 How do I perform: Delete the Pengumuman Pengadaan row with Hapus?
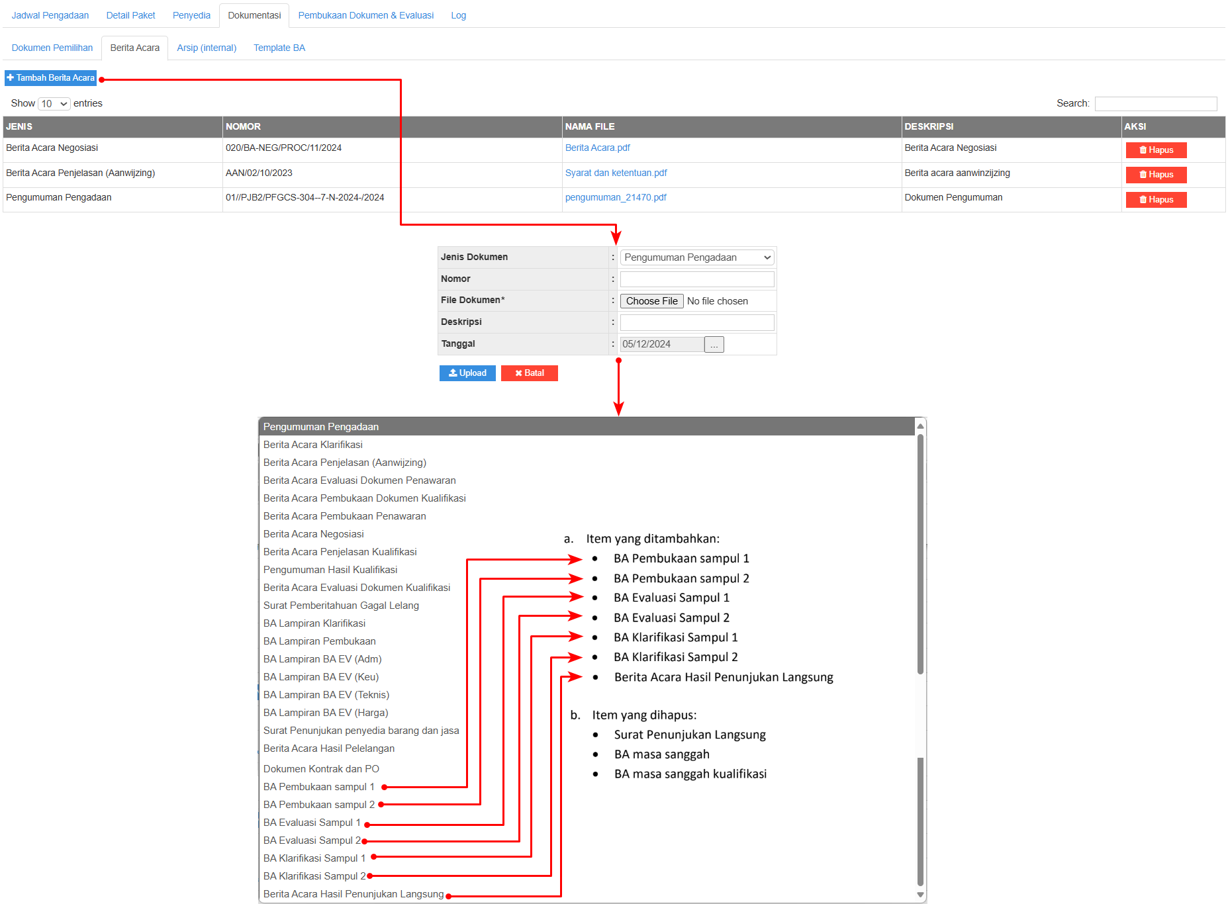(x=1157, y=200)
